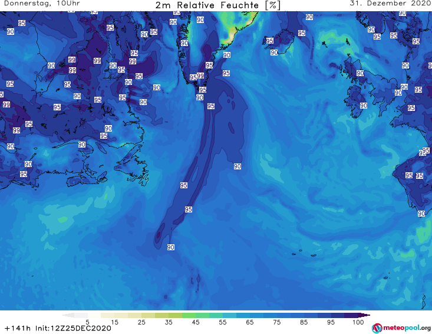This screenshot has height=334, width=432.
Task: Pick the bright green legend swatch between 35 and 45
Action: coord(189,315)
